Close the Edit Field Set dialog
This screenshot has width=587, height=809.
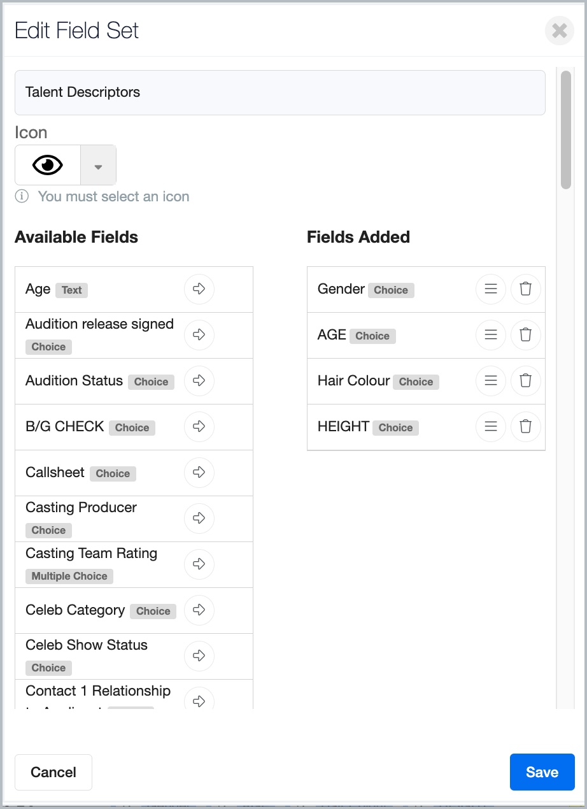(559, 31)
